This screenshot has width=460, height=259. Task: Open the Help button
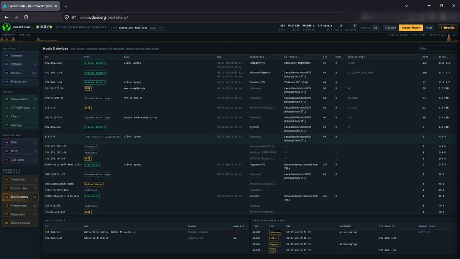tap(429, 28)
